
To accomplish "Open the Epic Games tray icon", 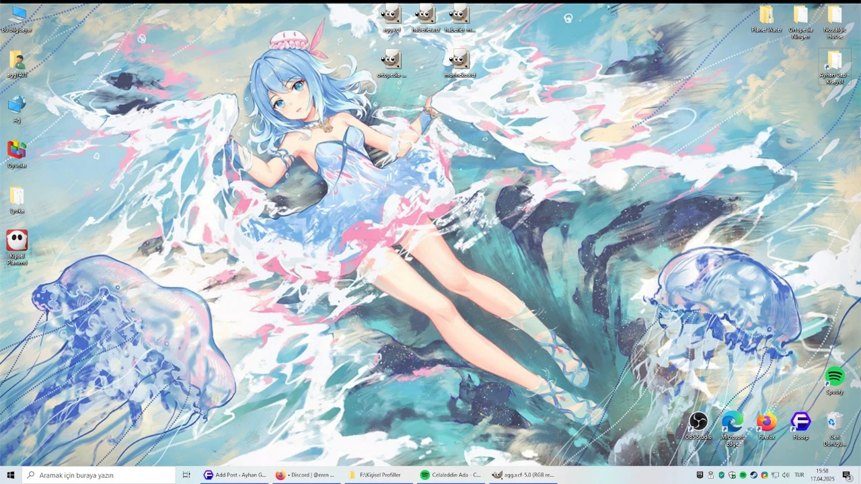I will point(700,475).
